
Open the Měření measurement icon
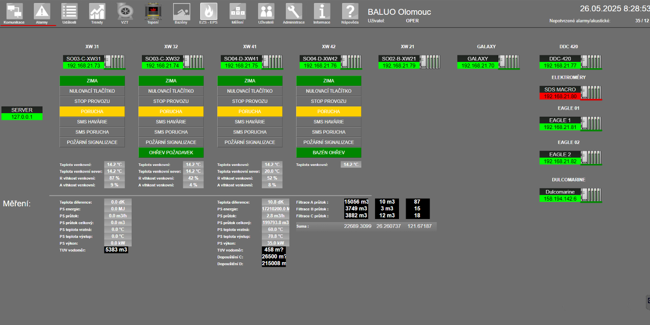coord(237,11)
